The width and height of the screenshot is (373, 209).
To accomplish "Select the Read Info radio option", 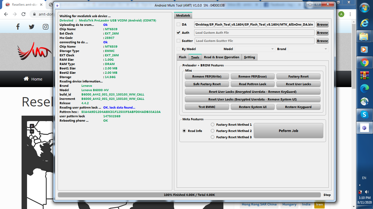I will (184, 131).
